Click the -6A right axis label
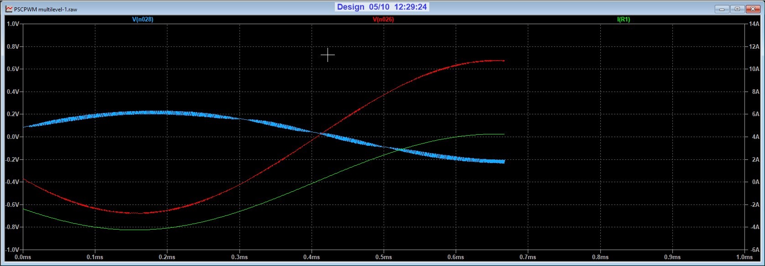The width and height of the screenshot is (765, 266). coord(755,250)
